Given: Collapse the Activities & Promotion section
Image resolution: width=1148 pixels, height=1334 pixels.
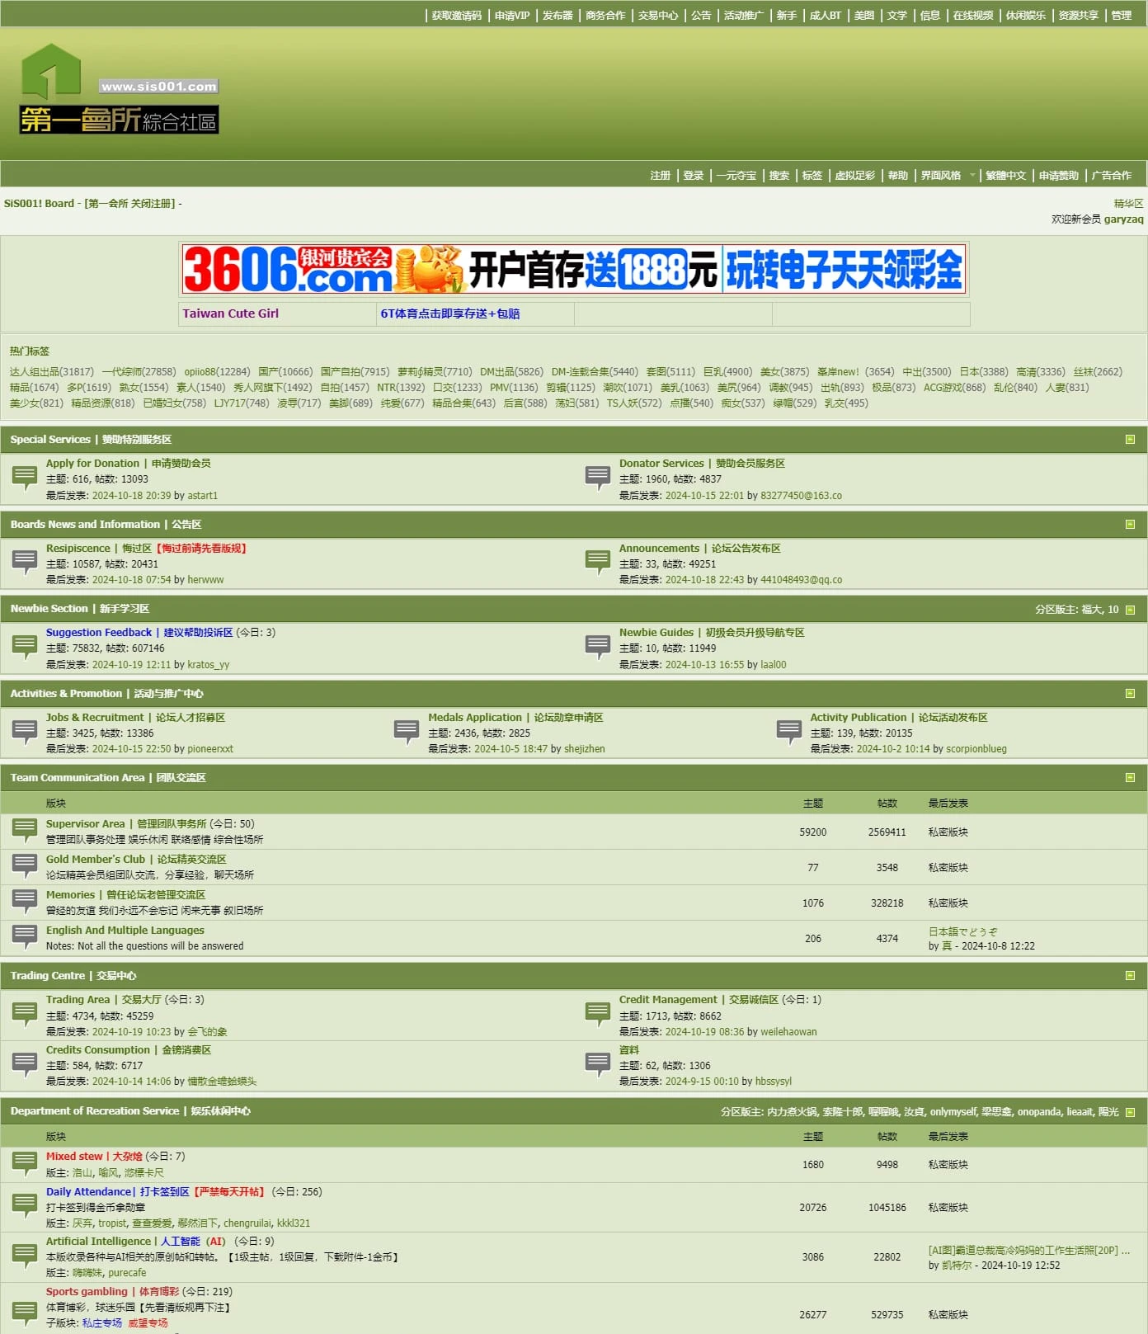Looking at the screenshot, I should [x=1130, y=694].
